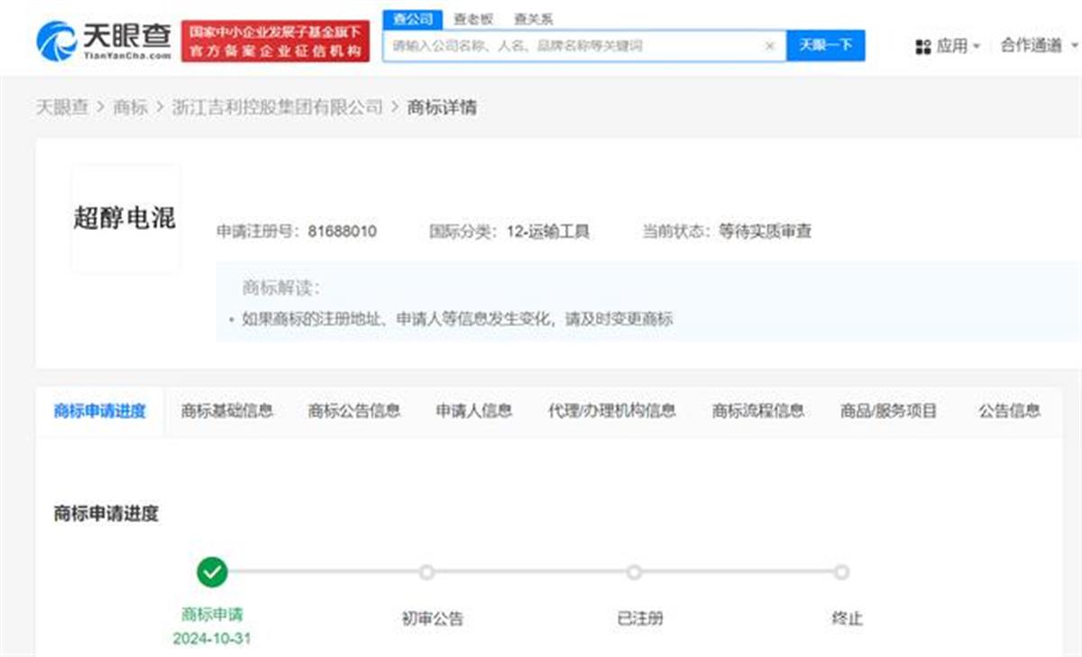Click the 商标解读 heading
This screenshot has height=657, width=1082.
tap(280, 288)
